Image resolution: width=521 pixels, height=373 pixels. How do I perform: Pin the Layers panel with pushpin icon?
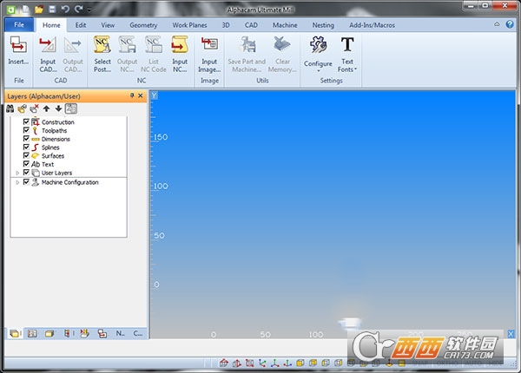(132, 95)
